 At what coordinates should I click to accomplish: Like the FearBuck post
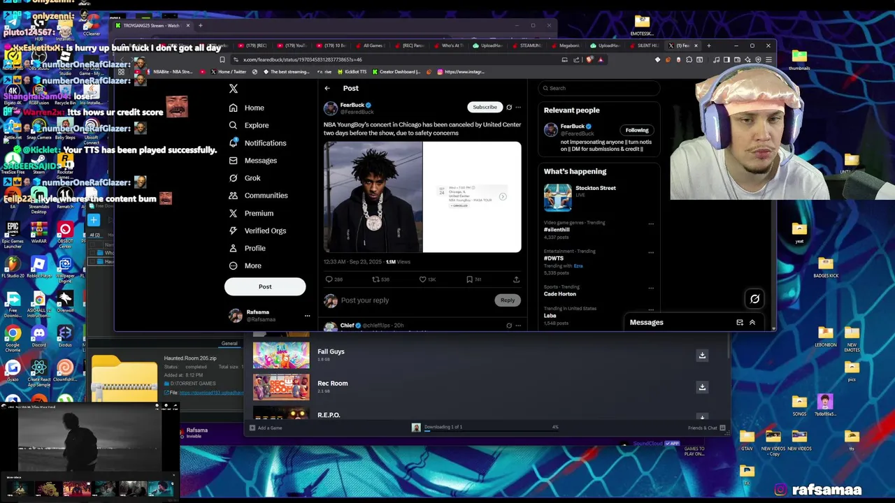tap(422, 279)
